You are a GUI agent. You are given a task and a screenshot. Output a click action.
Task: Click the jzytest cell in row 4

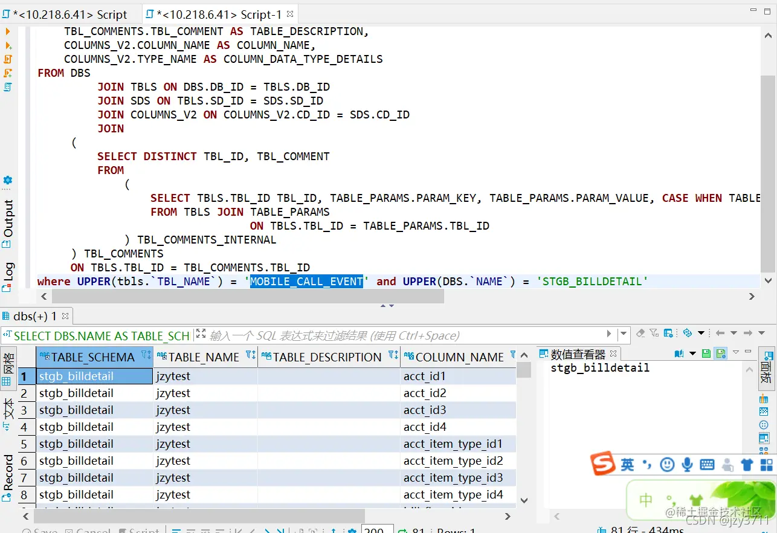(x=205, y=427)
